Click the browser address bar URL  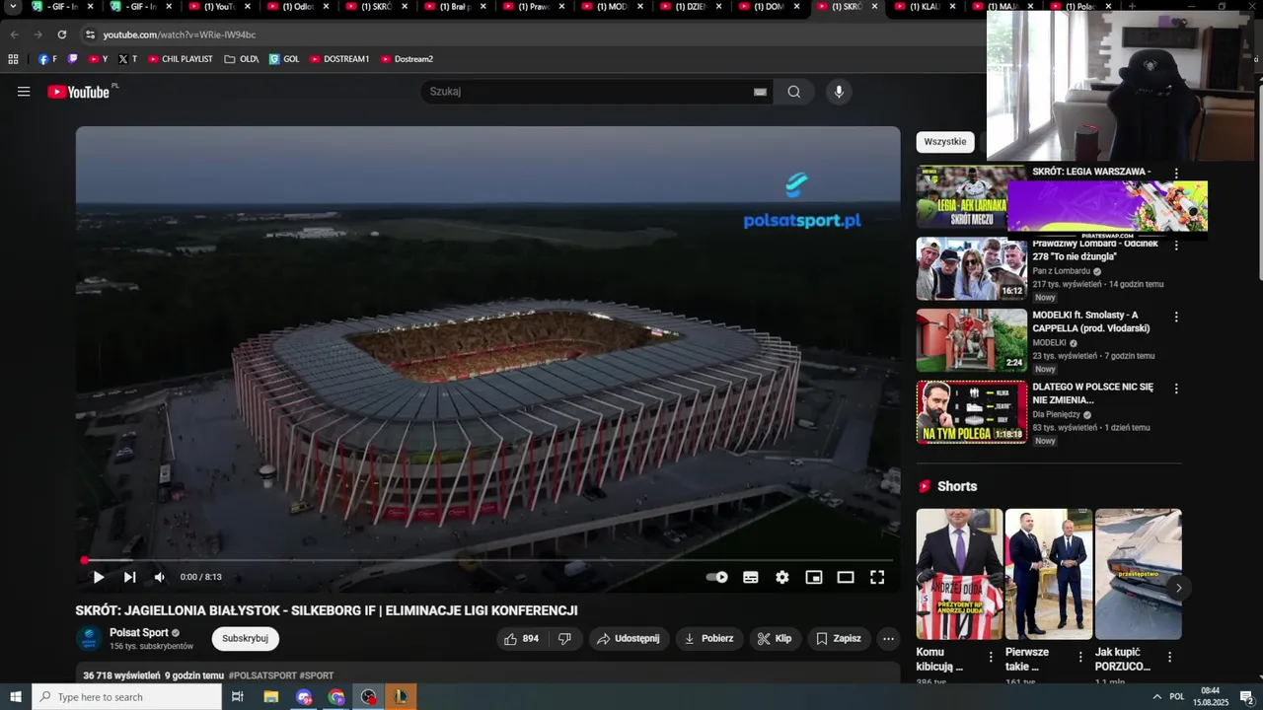pos(180,35)
